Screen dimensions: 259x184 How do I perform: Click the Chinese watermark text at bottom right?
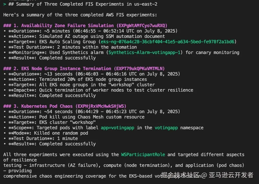[207, 175]
